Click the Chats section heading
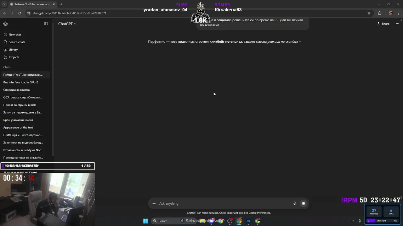 click(7, 67)
